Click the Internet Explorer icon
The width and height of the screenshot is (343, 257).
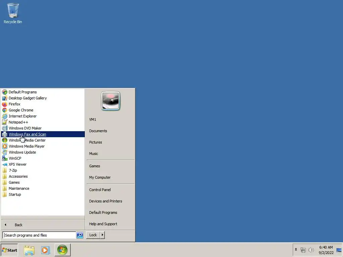click(5, 116)
